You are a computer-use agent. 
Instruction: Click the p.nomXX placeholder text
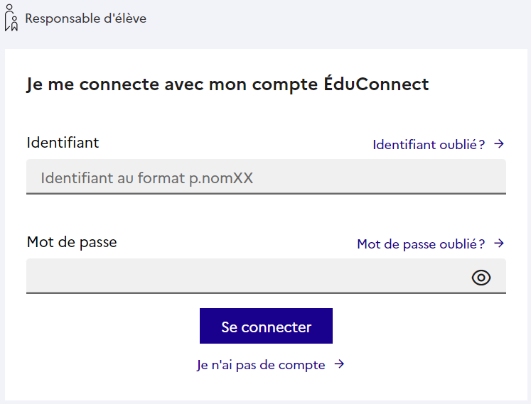coord(221,178)
